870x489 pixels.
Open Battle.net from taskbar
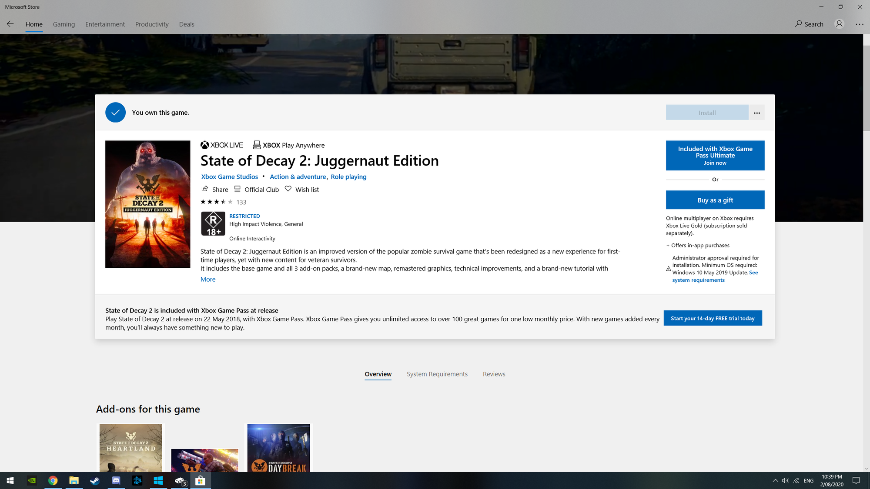coord(137,480)
